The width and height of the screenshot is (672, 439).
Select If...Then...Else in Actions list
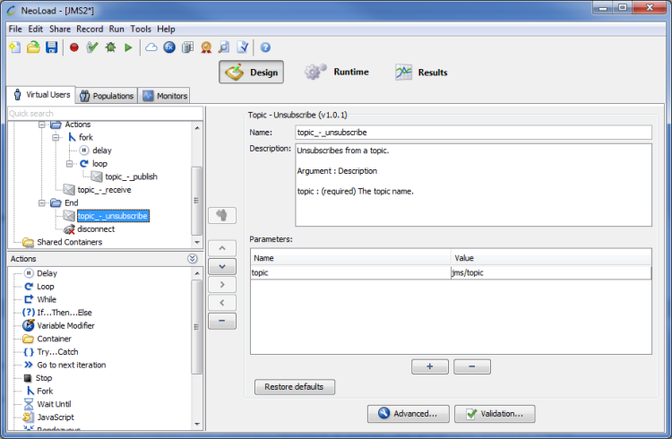coord(65,313)
